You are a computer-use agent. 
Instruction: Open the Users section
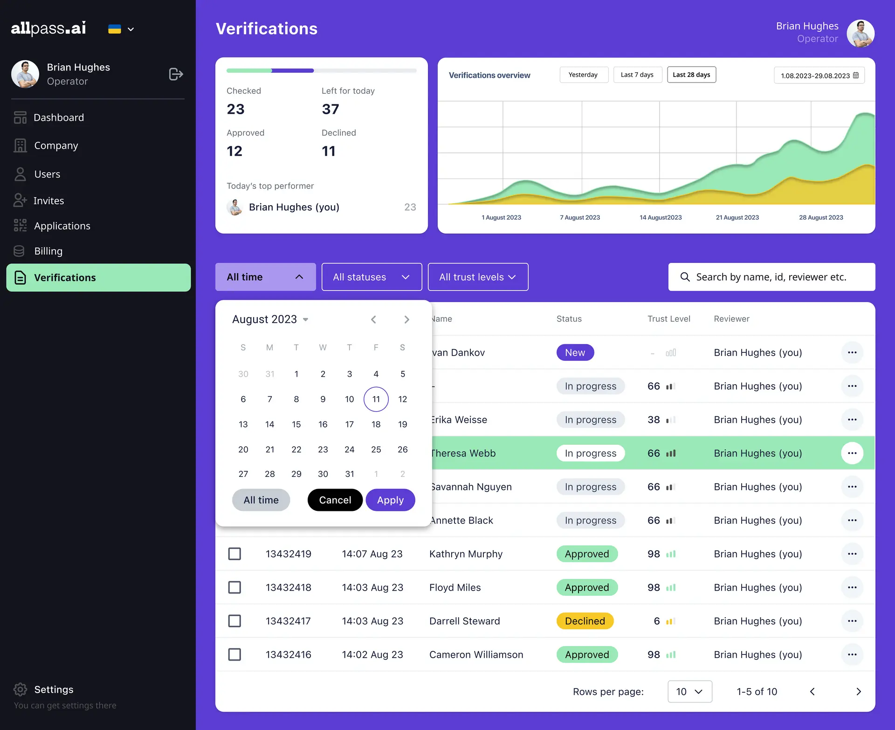coord(47,174)
